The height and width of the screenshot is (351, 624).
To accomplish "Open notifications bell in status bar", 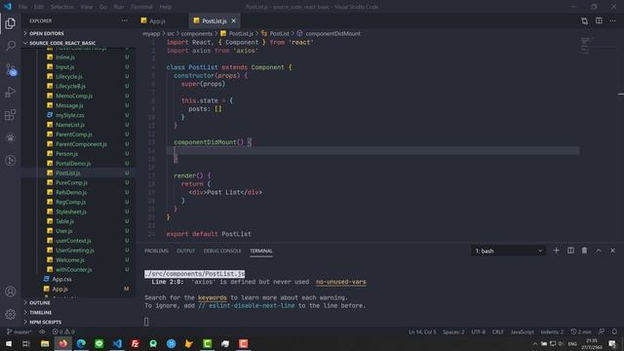I will [614, 331].
